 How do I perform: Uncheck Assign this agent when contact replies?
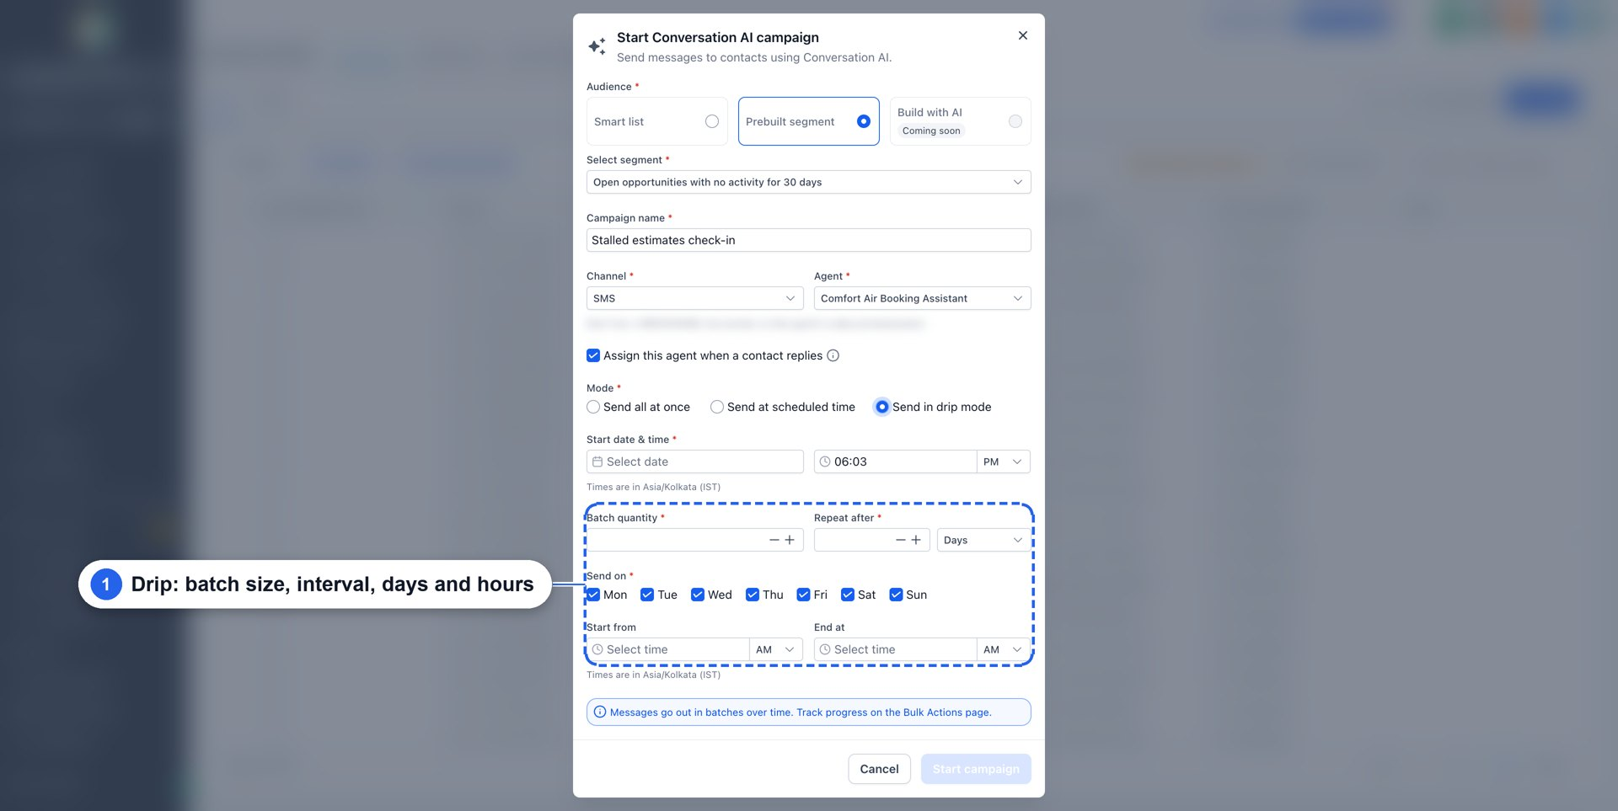[x=593, y=355]
